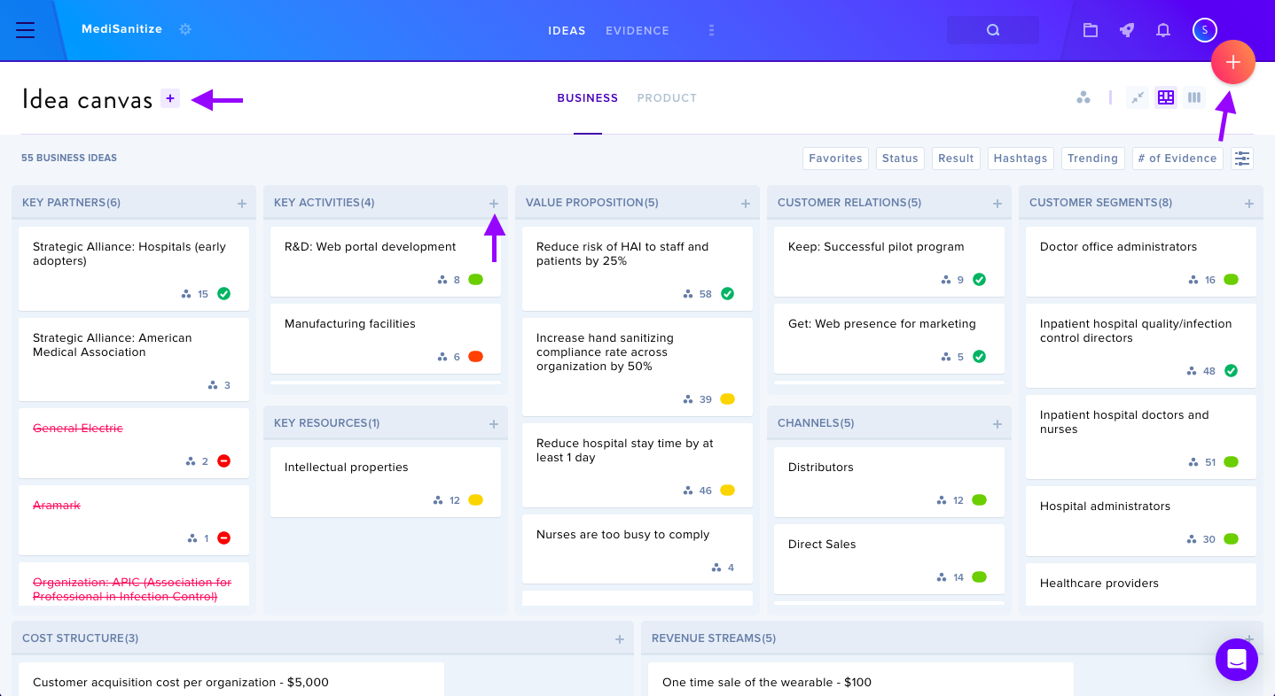Image resolution: width=1275 pixels, height=696 pixels.
Task: Open the Hospital administrators card
Action: coord(1141,521)
